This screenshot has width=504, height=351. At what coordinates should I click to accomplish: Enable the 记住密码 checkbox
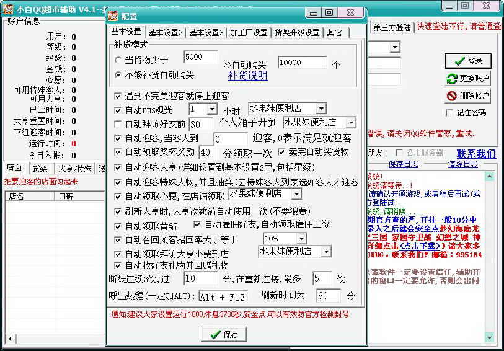pos(449,113)
